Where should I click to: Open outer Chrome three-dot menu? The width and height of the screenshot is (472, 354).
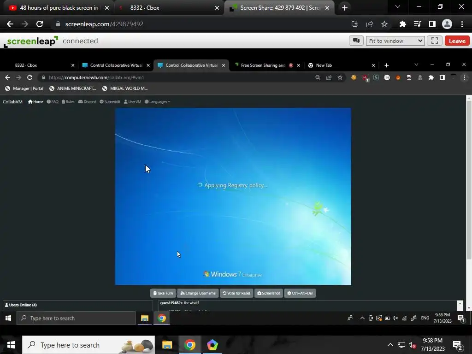click(462, 24)
